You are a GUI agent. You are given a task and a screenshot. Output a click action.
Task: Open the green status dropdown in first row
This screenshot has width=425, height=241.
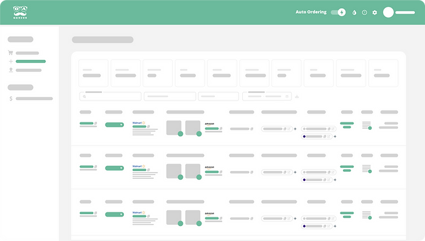click(x=115, y=125)
